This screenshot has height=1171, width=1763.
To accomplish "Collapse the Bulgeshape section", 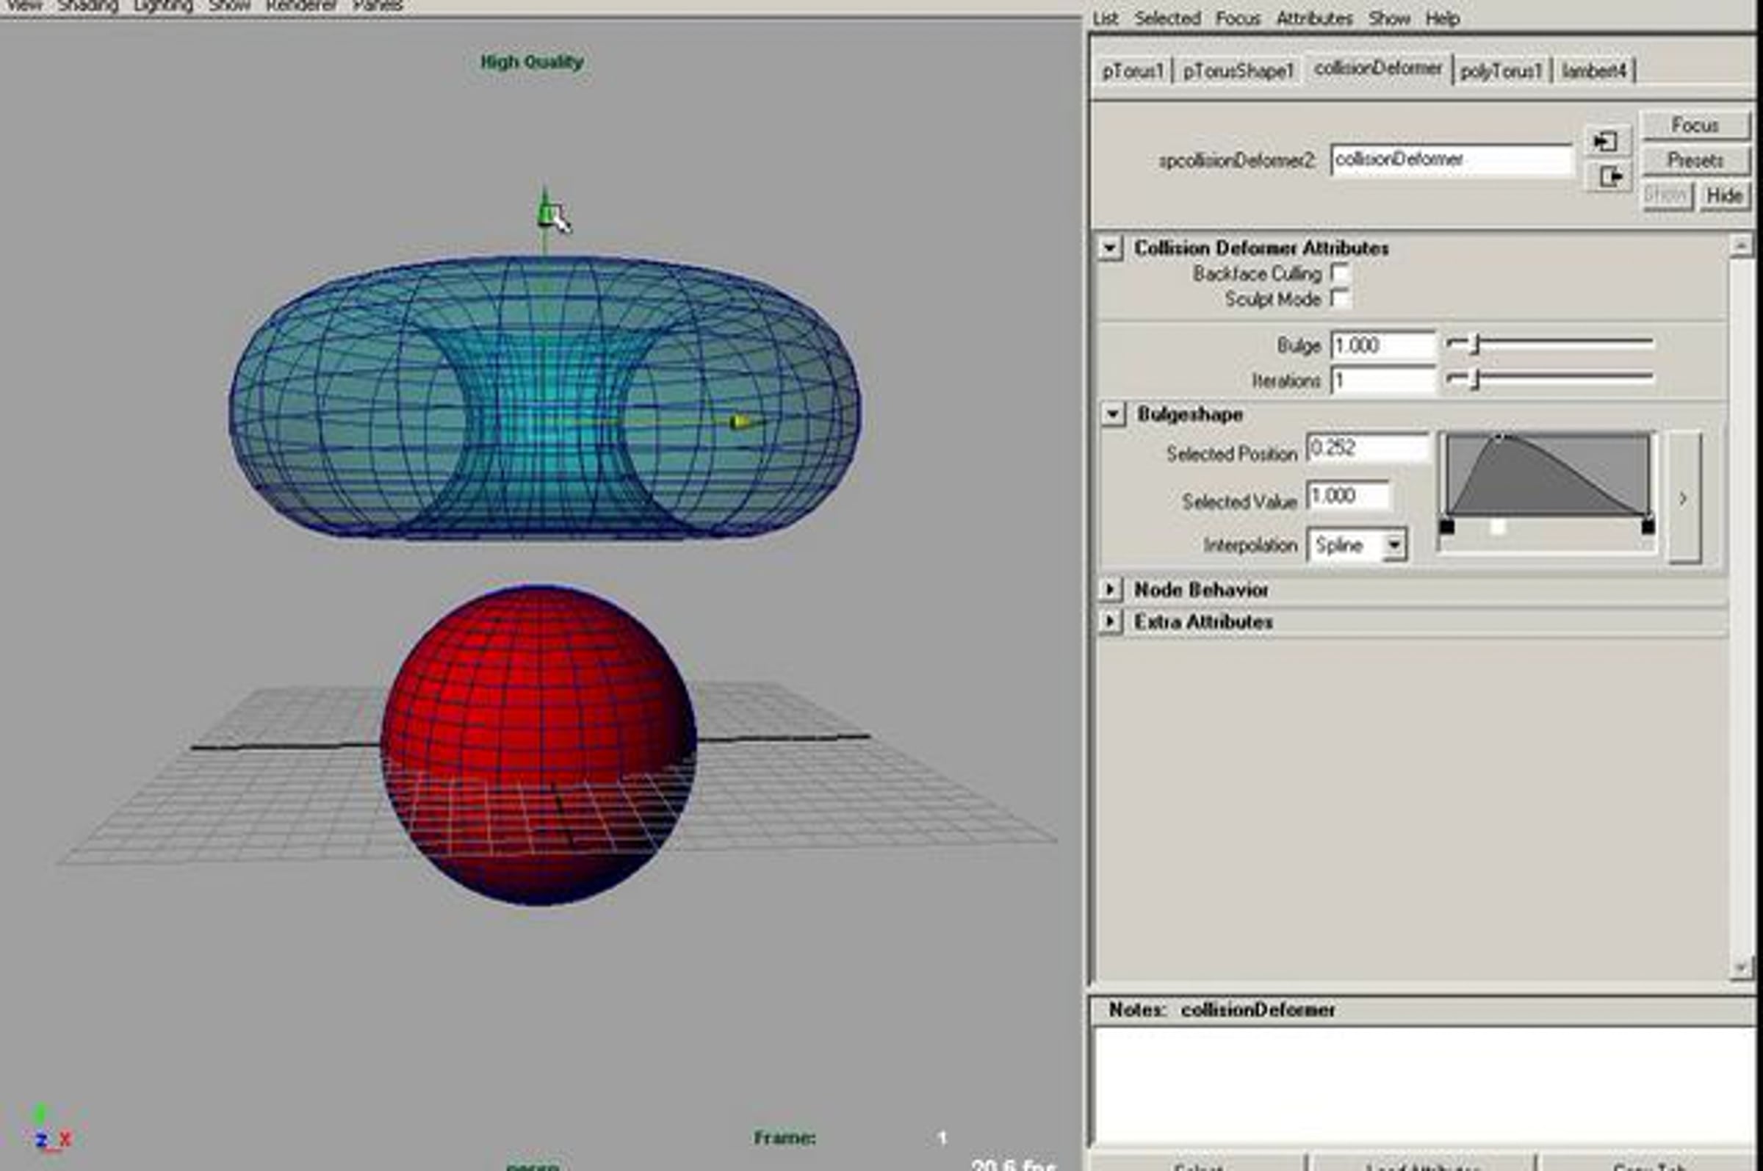I will (1113, 414).
